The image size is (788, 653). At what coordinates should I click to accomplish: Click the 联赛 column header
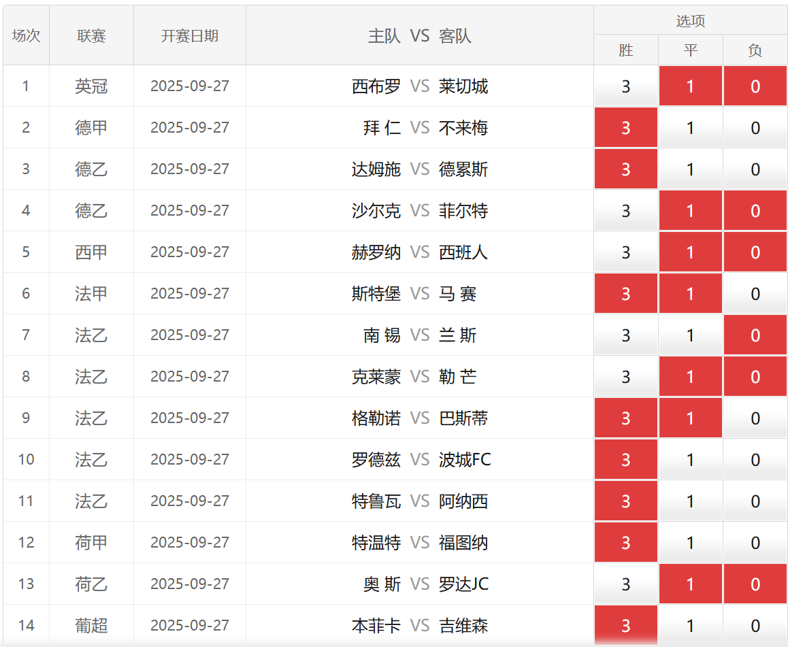[x=91, y=36]
